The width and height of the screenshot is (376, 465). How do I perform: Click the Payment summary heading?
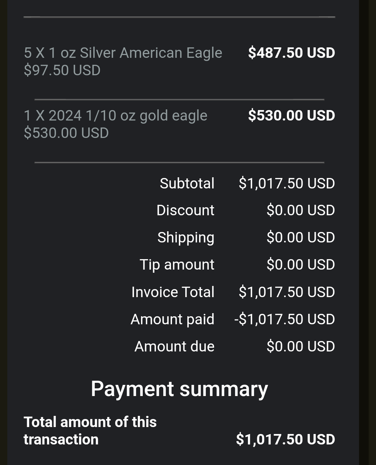(179, 389)
